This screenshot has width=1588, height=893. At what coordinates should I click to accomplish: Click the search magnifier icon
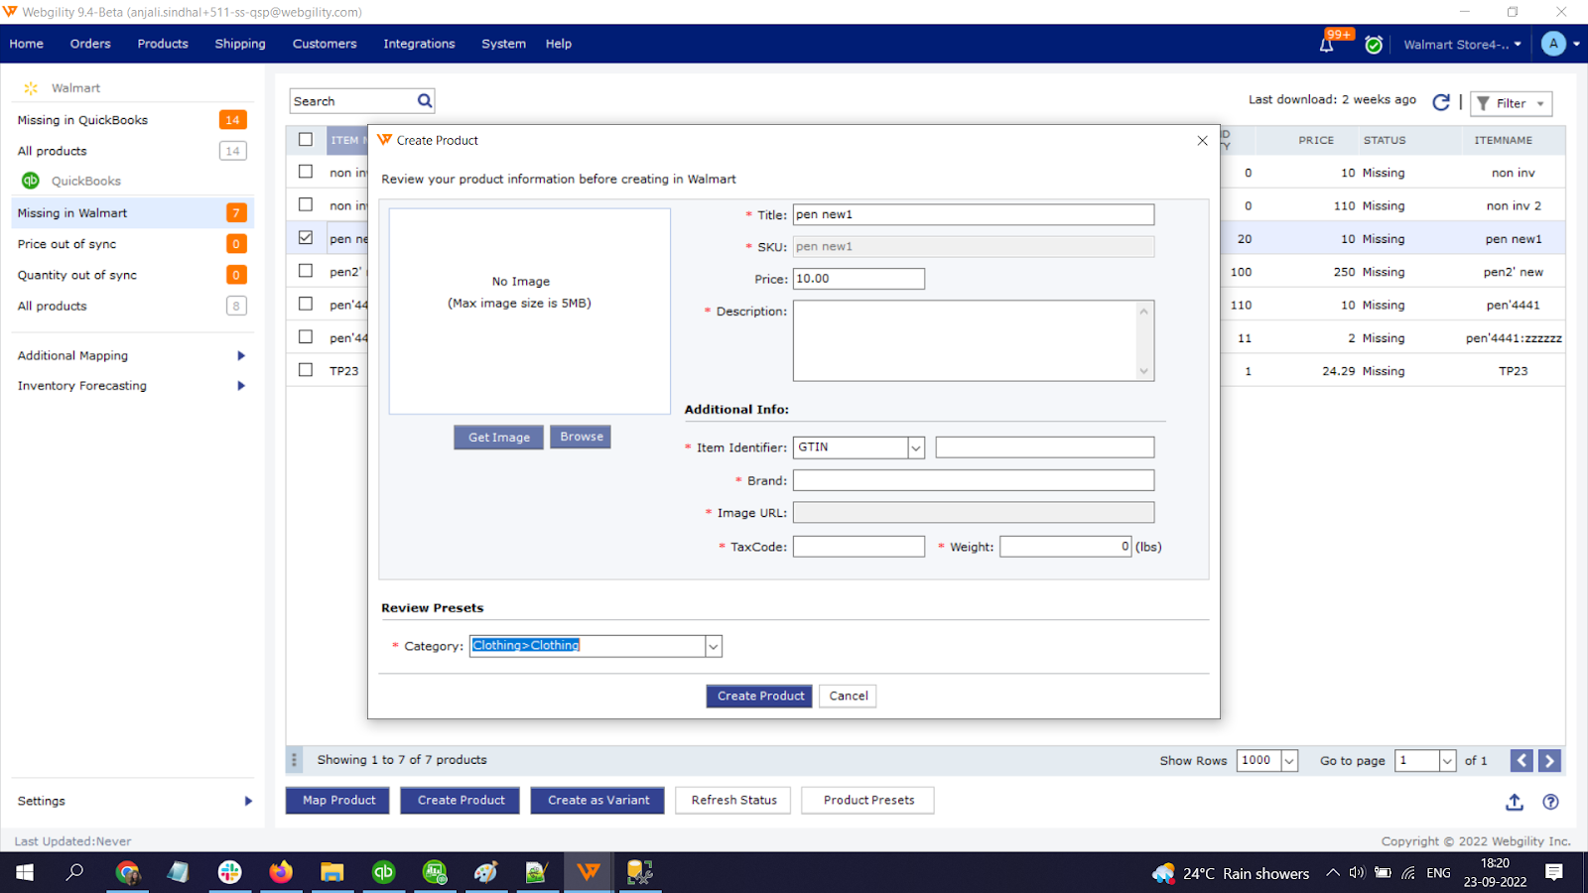425,100
